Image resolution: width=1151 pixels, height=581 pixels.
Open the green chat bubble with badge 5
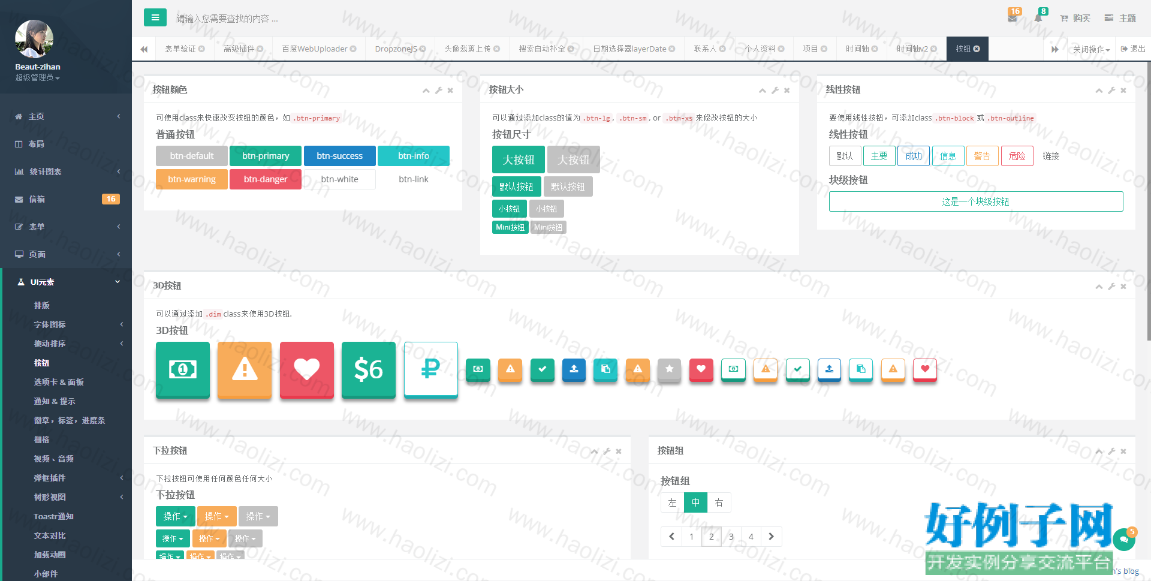[x=1124, y=539]
